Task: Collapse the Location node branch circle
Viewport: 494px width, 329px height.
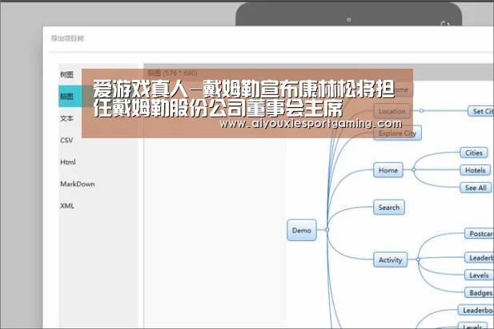Action: click(421, 111)
